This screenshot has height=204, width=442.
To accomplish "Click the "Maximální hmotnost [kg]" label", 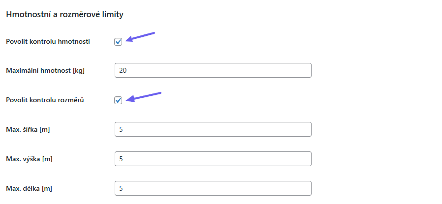I will [45, 71].
